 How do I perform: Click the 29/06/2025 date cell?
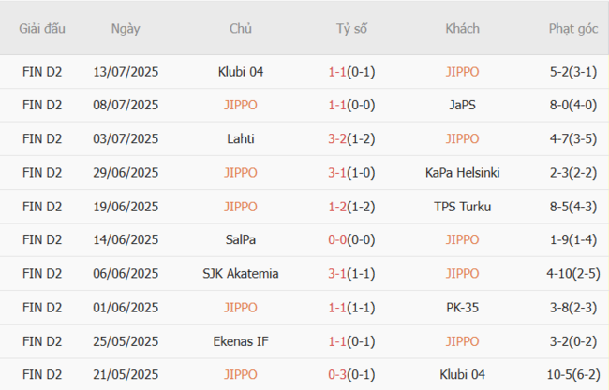pyautogui.click(x=126, y=172)
